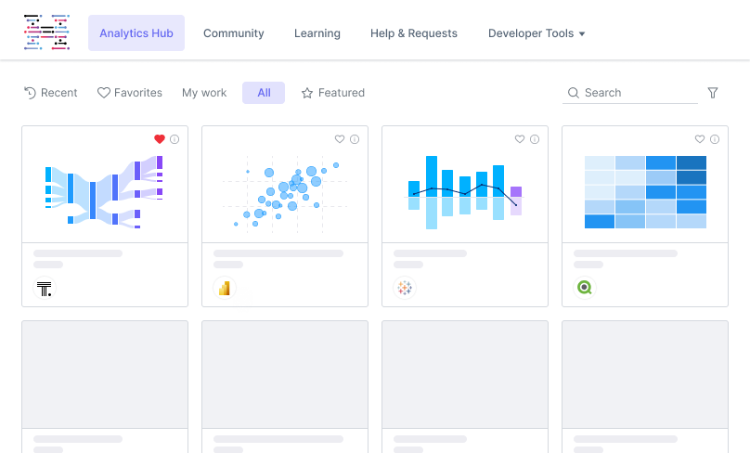Open info for the heatmap card
The width and height of the screenshot is (750, 453).
pyautogui.click(x=715, y=139)
